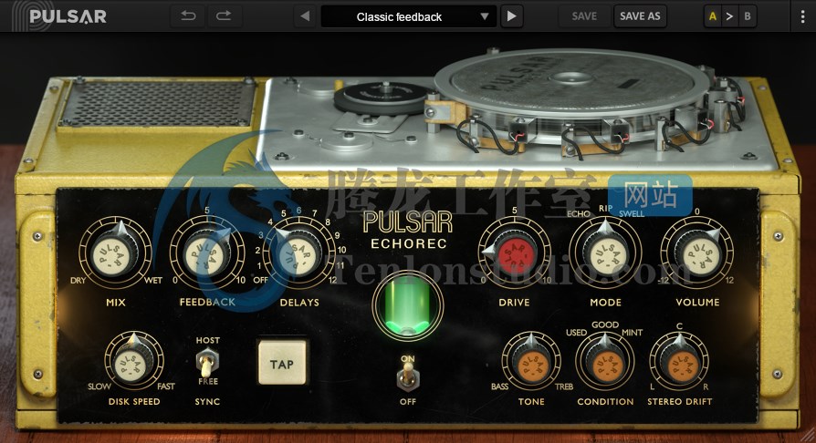Adjust the red DRIVE knob
This screenshot has height=443, width=816.
pos(514,253)
